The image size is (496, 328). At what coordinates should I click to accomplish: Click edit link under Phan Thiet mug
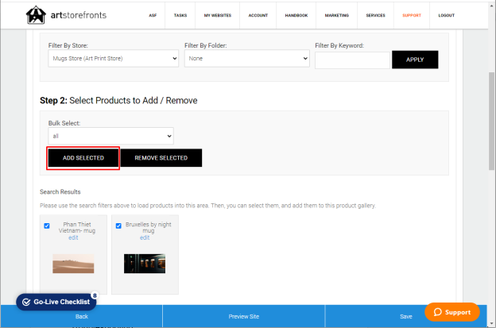click(73, 237)
